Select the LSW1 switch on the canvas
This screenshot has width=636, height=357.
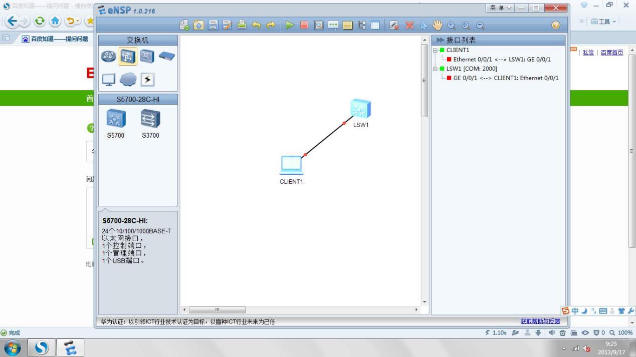tap(360, 109)
